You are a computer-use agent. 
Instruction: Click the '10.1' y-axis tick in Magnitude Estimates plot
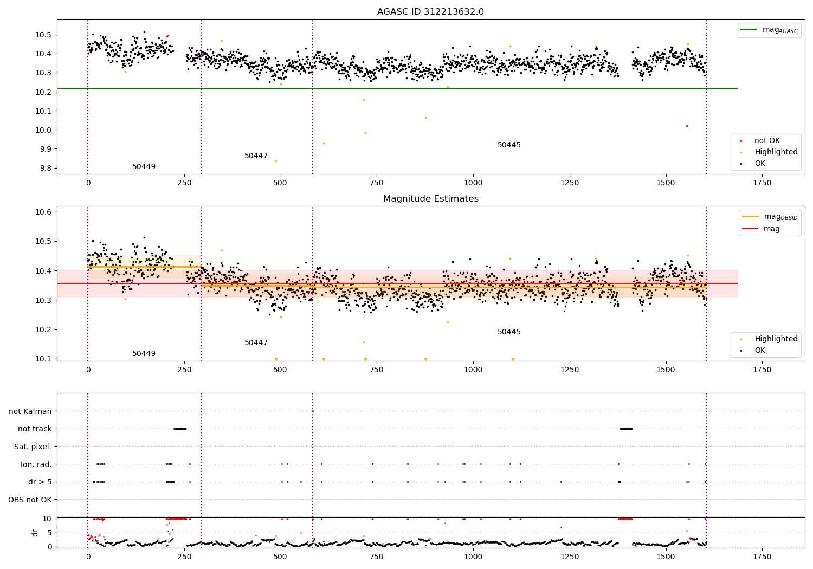(42, 359)
